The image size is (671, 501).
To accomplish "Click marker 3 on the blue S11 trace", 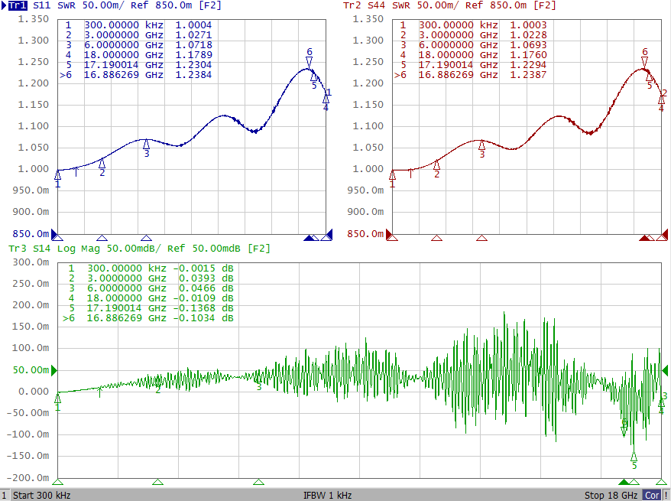I will click(x=146, y=143).
